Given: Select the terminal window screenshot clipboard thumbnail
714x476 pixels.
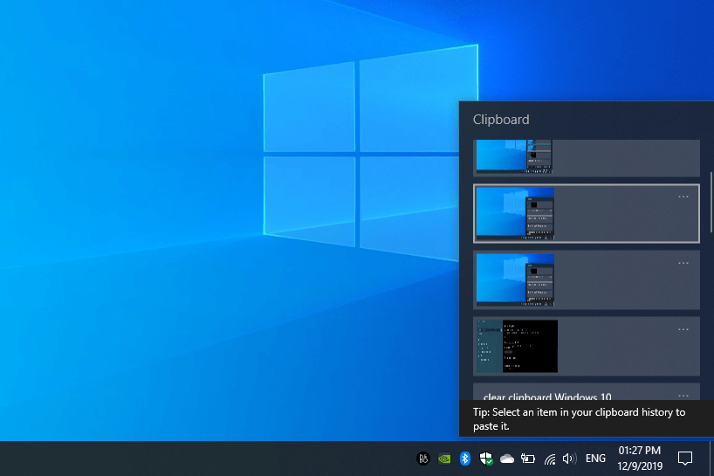Looking at the screenshot, I should tap(517, 346).
